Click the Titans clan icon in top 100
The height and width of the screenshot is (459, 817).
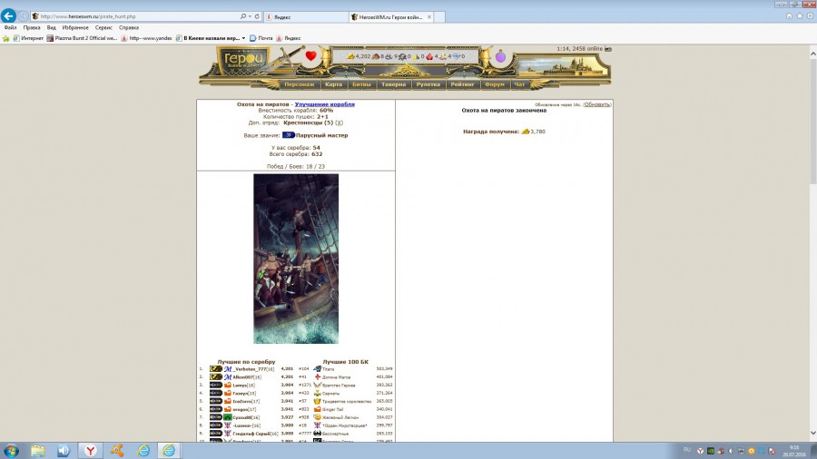[x=318, y=369]
